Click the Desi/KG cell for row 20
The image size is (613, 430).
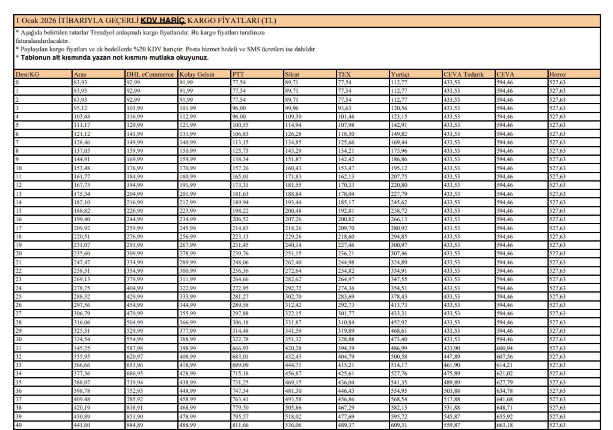click(19, 253)
